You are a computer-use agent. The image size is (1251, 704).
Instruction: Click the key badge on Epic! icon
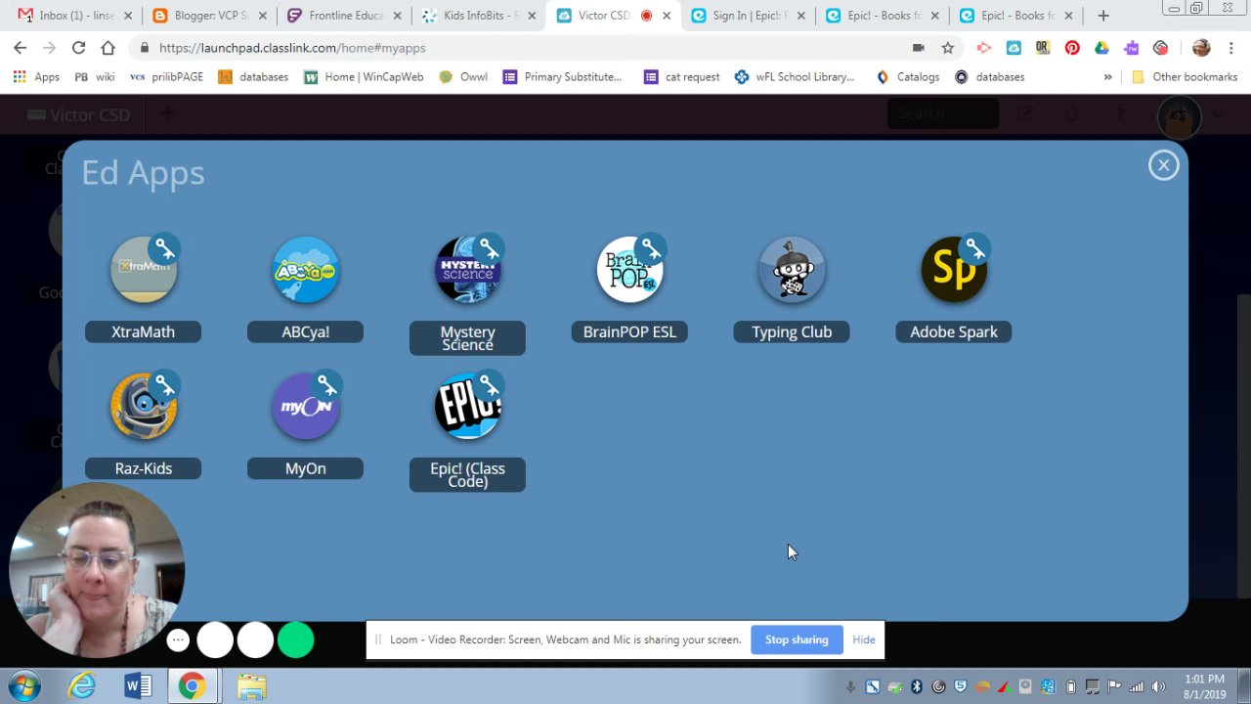point(489,386)
